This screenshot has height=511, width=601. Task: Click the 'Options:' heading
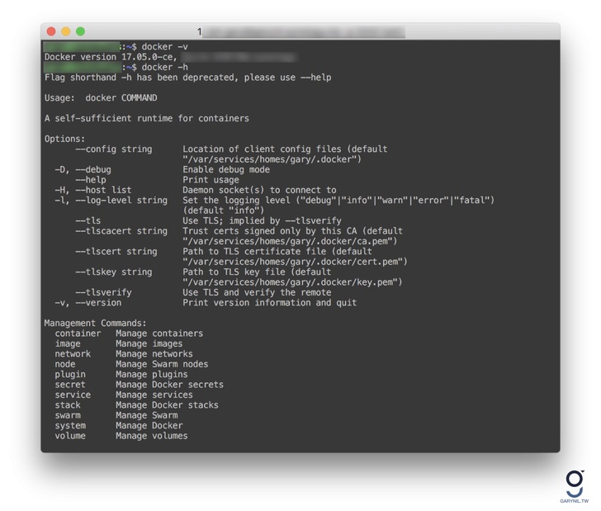(64, 139)
